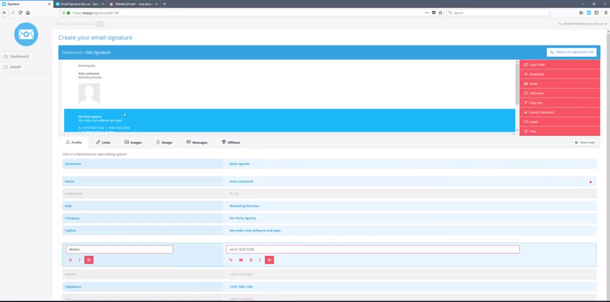Click Count Characters option

coord(560,112)
